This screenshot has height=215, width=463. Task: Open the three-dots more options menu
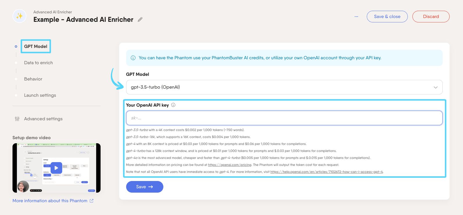coord(356,17)
